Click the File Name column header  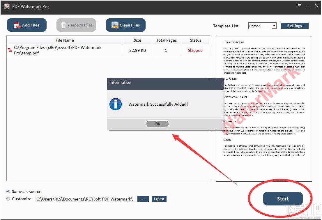point(65,40)
